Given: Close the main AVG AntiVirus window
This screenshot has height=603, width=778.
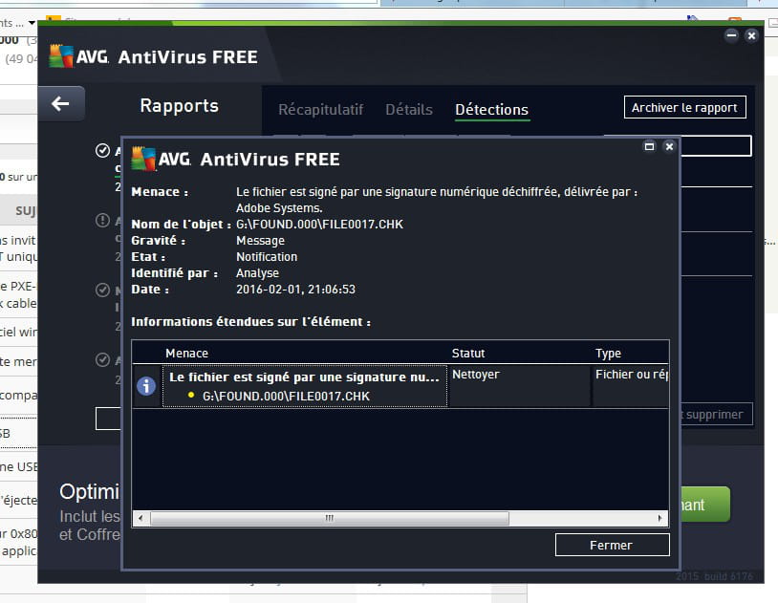Looking at the screenshot, I should click(x=751, y=35).
